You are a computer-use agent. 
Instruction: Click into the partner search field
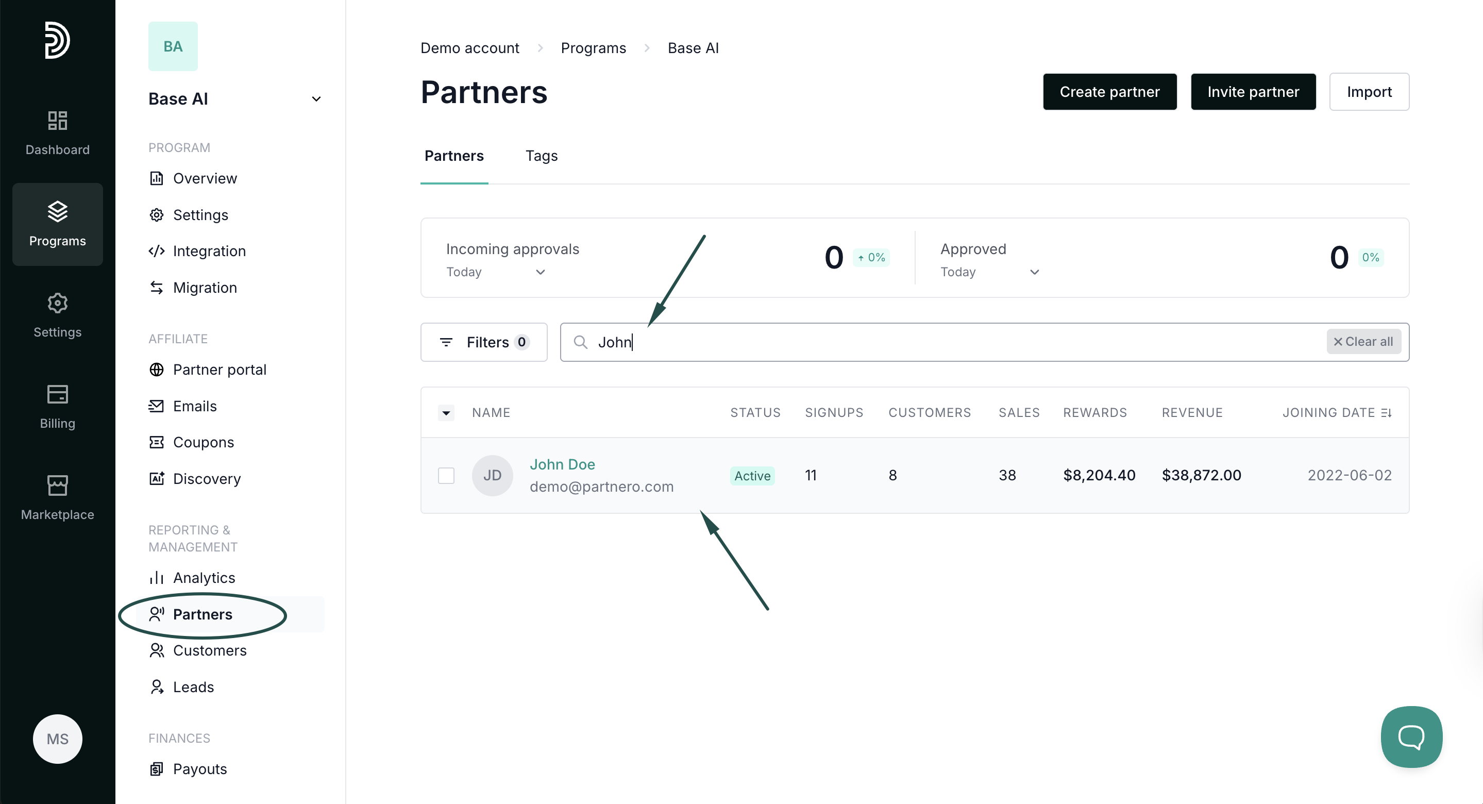pos(921,342)
